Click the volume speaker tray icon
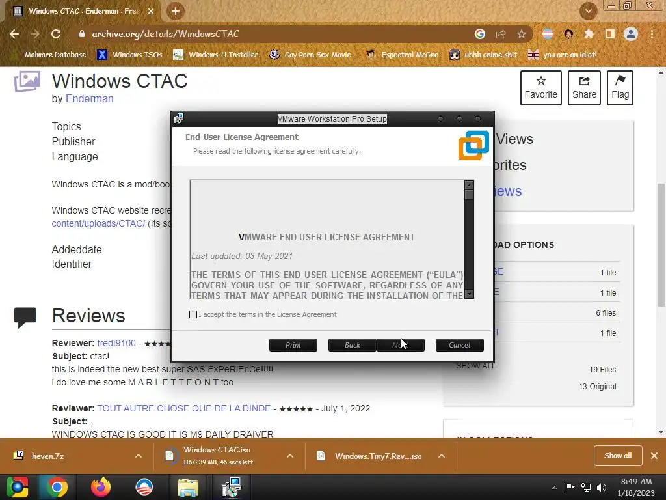 [x=602, y=487]
